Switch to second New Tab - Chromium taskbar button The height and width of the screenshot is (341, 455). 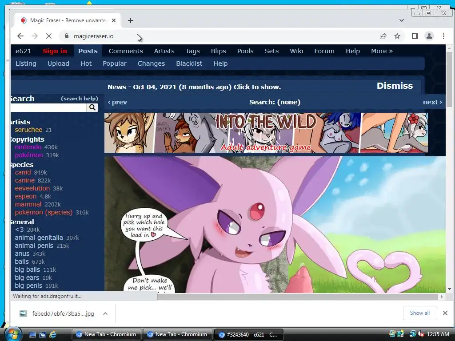177,334
